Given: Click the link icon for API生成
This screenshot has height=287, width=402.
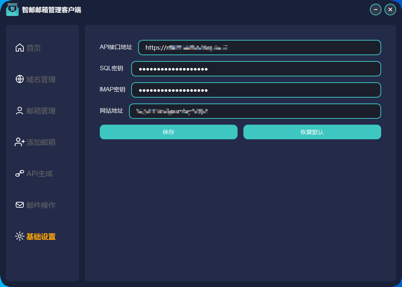Looking at the screenshot, I should [x=20, y=174].
